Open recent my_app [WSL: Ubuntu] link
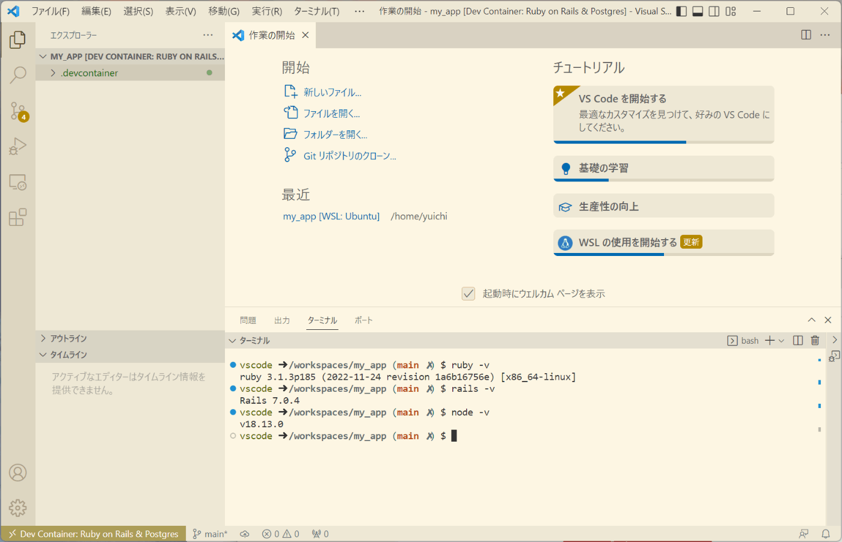This screenshot has height=542, width=842. click(331, 216)
